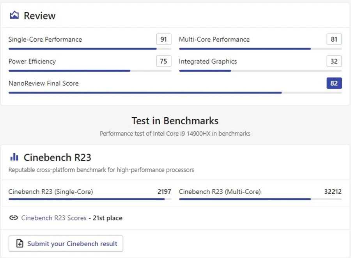Screen dimensions: 351x258
Task: Click the Multi-Core Performance progress bar
Action: pyautogui.click(x=261, y=49)
